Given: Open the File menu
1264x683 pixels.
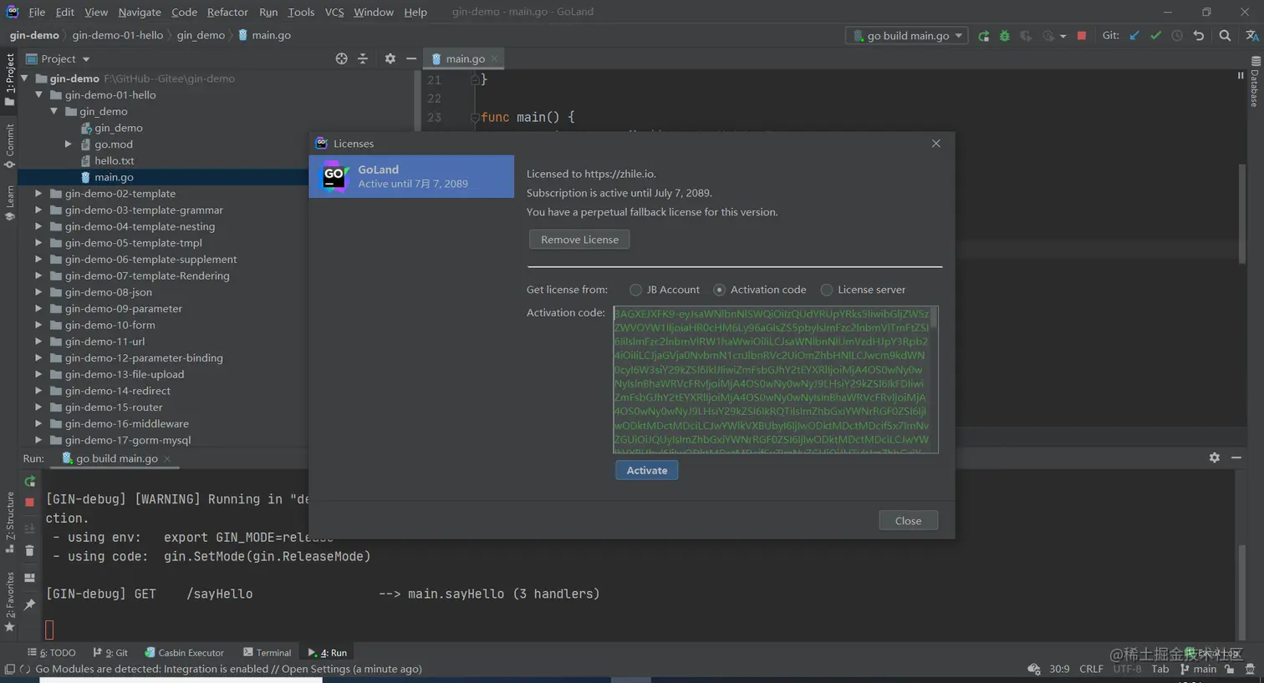Looking at the screenshot, I should click(x=37, y=12).
